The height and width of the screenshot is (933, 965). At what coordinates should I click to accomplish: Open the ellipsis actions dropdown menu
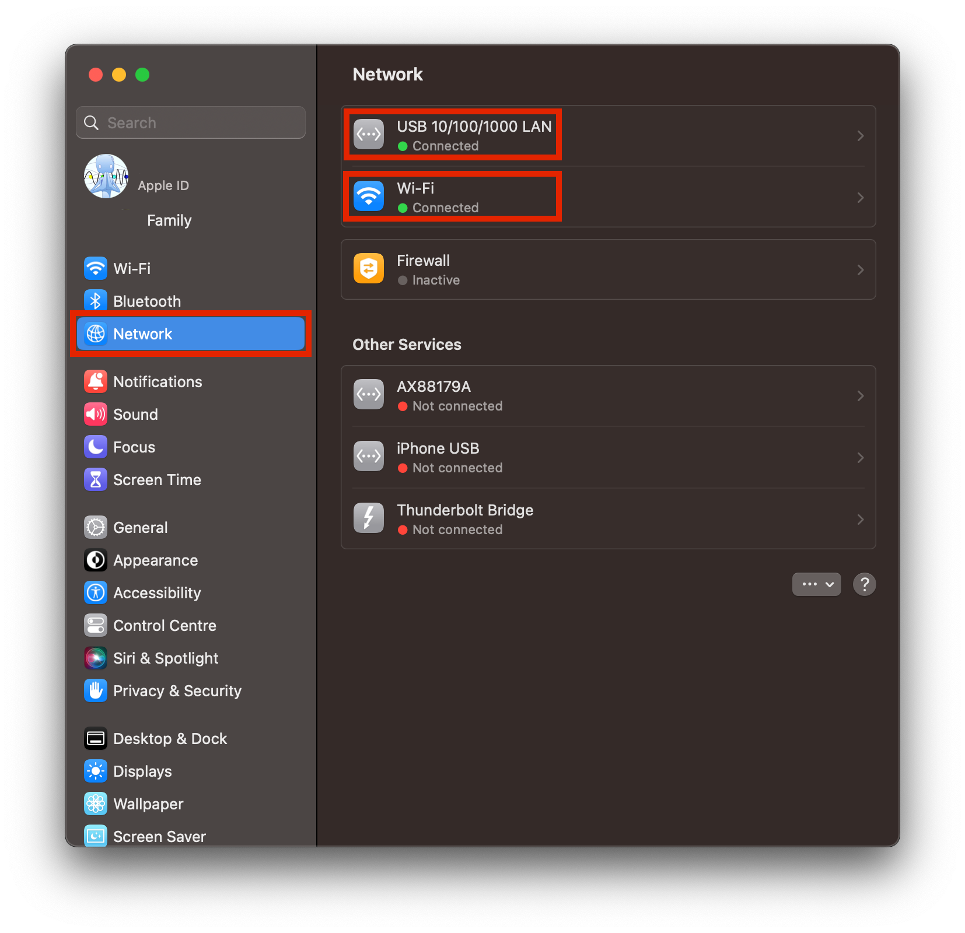816,584
